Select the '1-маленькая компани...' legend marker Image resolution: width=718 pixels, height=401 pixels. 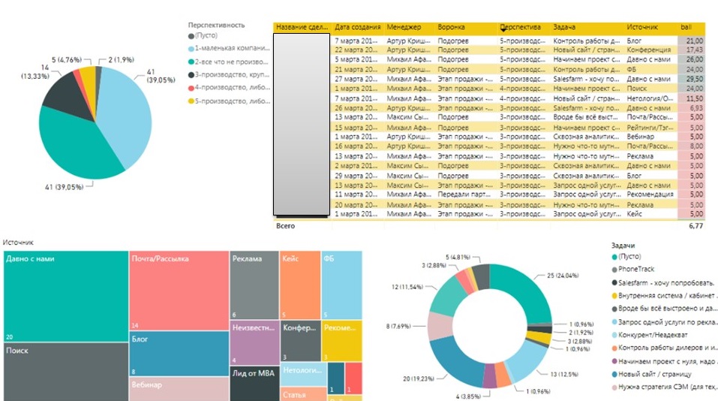click(191, 47)
